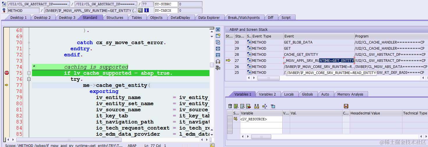428x147 pixels.
Task: Switch to Variables 2 tab
Action: [x=267, y=94]
